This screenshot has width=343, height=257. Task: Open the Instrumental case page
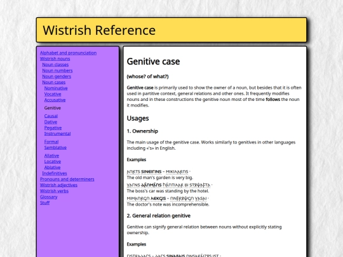[57, 134]
